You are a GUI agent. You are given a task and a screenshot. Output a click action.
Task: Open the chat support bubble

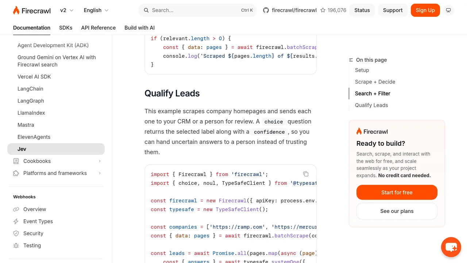click(451, 247)
